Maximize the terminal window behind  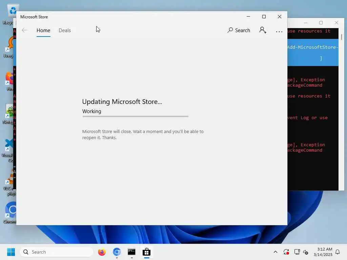pos(321,23)
